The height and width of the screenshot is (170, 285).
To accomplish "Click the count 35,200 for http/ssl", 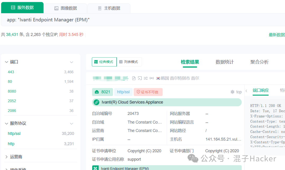I will [x=68, y=134].
